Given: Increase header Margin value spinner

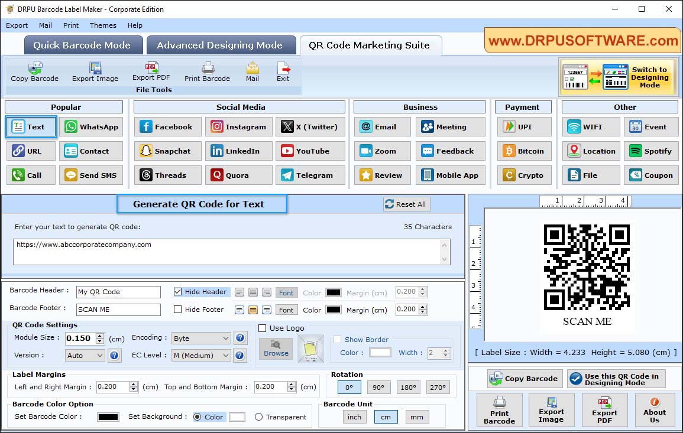Looking at the screenshot, I should 423,289.
